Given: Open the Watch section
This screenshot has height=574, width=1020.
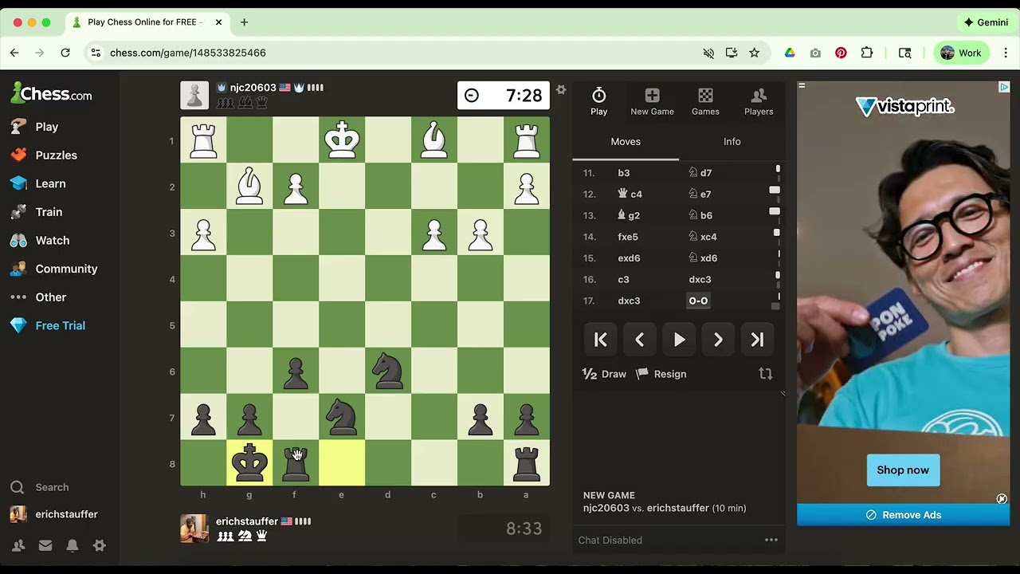Looking at the screenshot, I should (40, 240).
